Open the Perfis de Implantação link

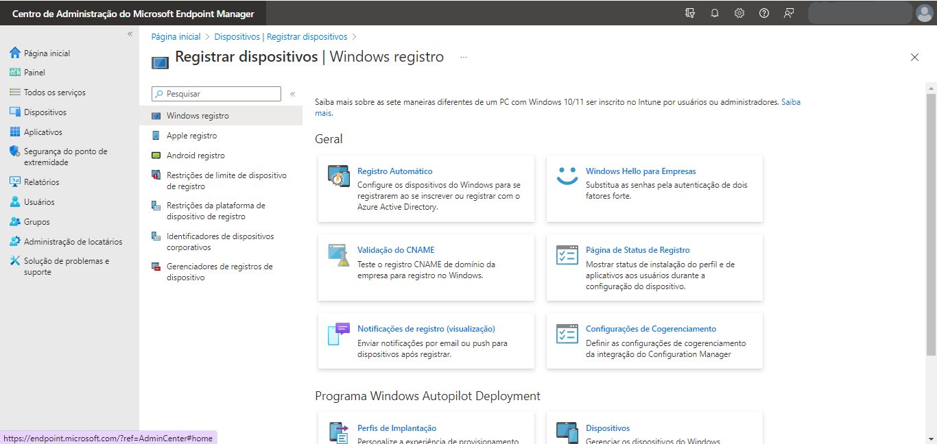coord(396,428)
